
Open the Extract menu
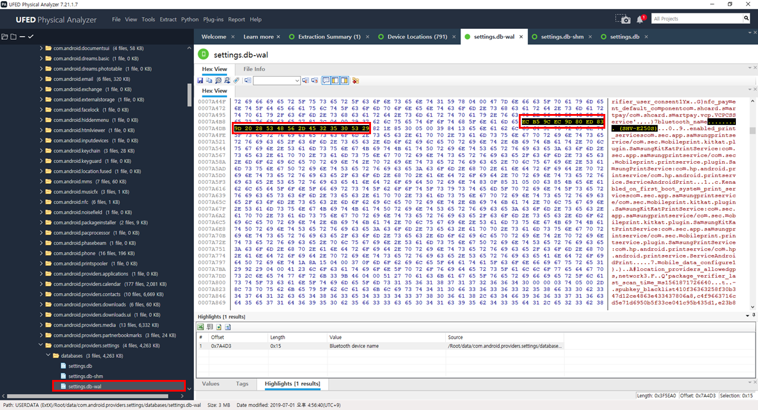click(x=168, y=19)
